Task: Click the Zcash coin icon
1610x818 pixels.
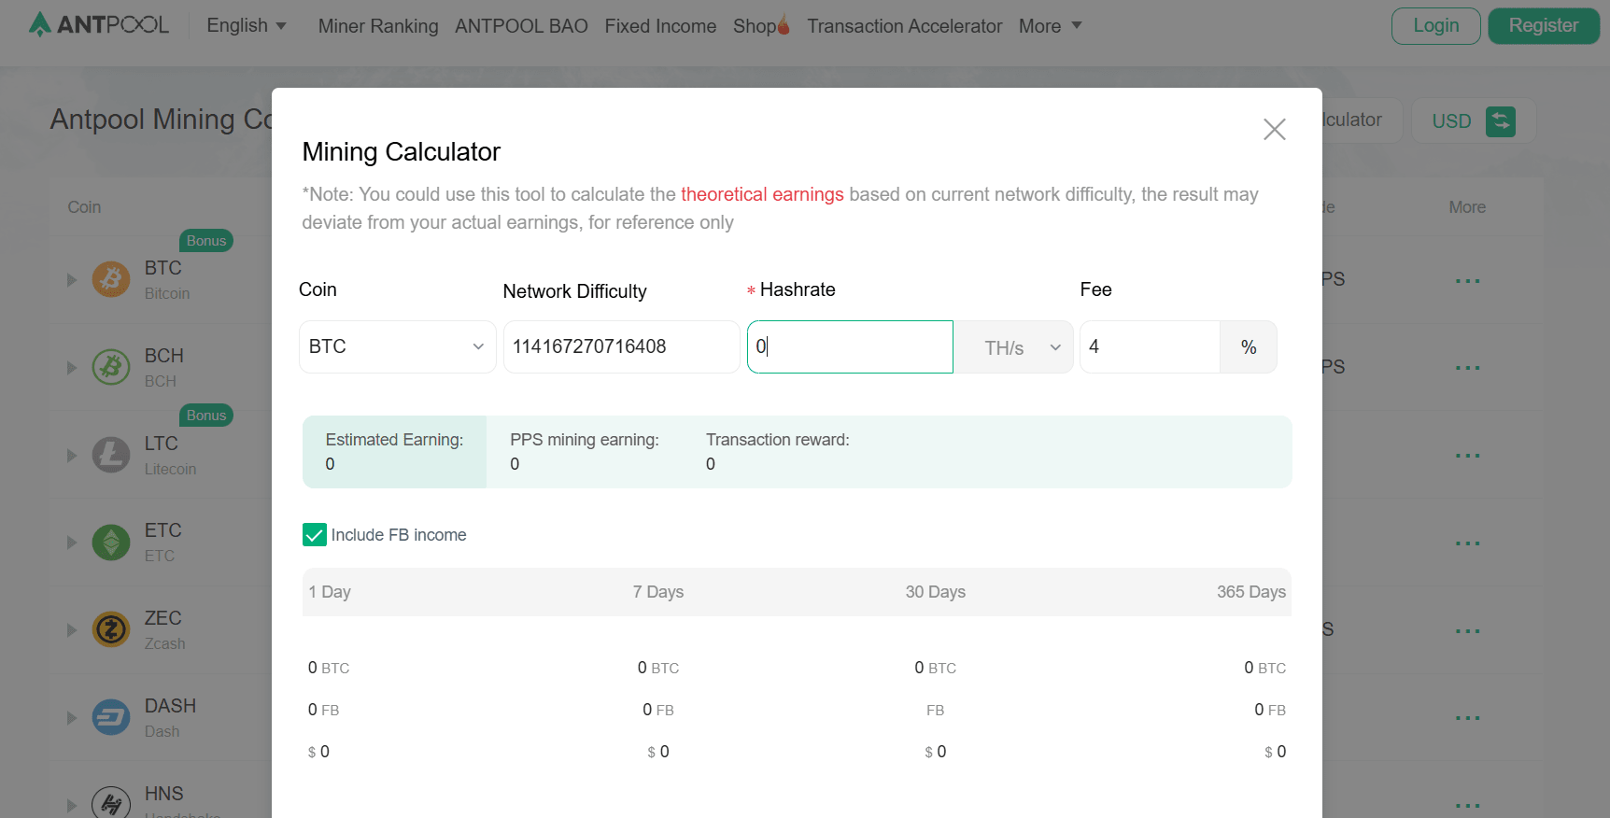Action: pyautogui.click(x=111, y=629)
